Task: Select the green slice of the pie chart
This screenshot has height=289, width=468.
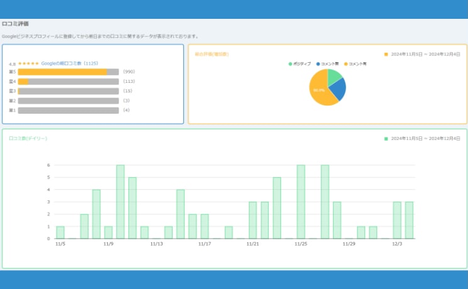Action: [x=334, y=77]
